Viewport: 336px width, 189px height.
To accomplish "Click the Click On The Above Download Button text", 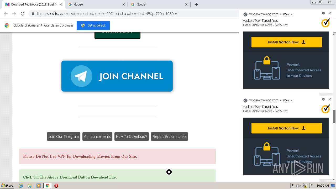I will [70, 177].
